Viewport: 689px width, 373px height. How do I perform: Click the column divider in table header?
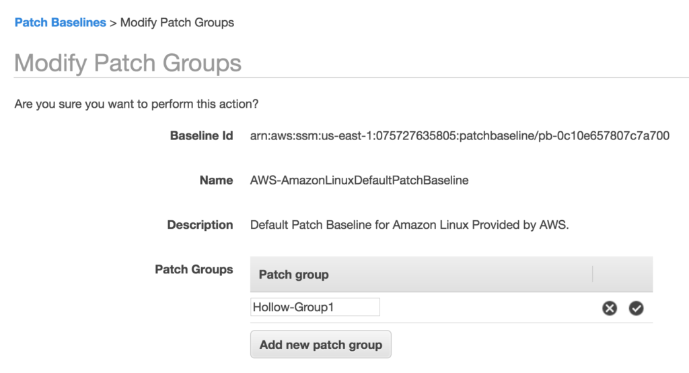tap(593, 274)
